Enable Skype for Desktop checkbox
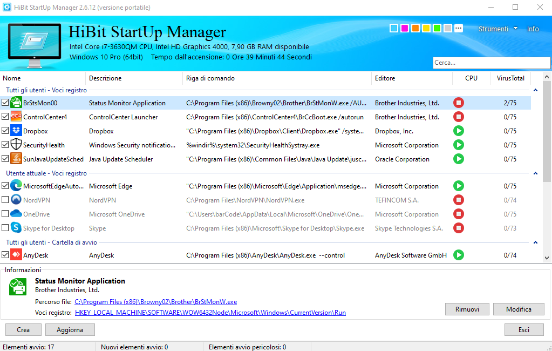This screenshot has height=351, width=552. (5, 228)
